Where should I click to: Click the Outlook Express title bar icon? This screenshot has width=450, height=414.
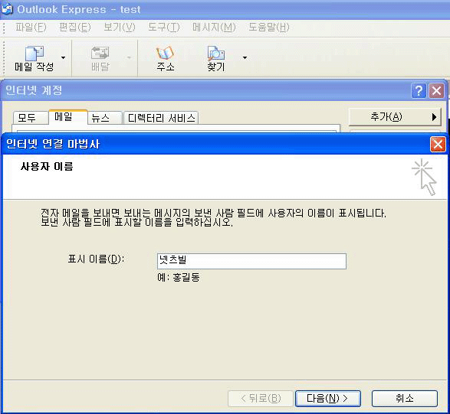coord(7,9)
